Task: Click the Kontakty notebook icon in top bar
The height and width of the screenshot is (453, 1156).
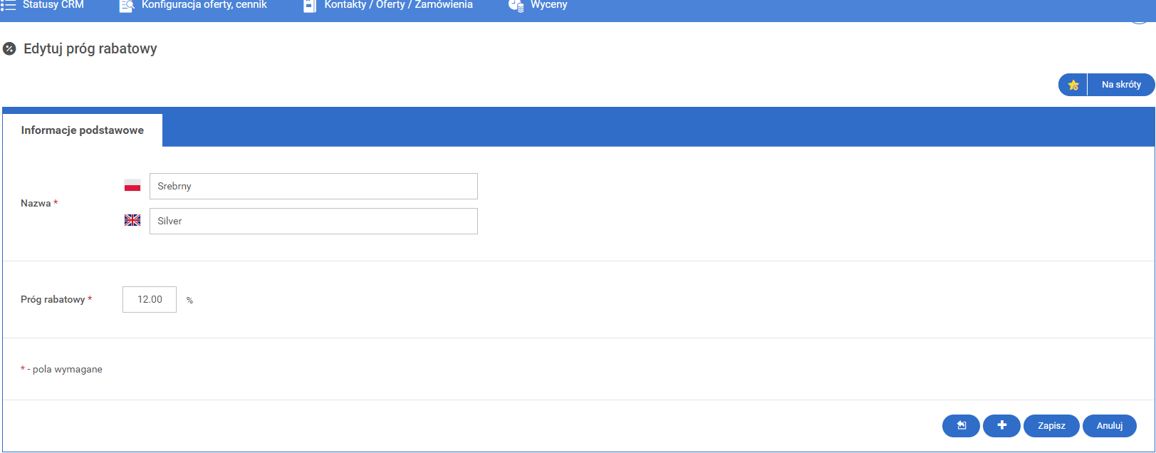Action: coord(310,6)
